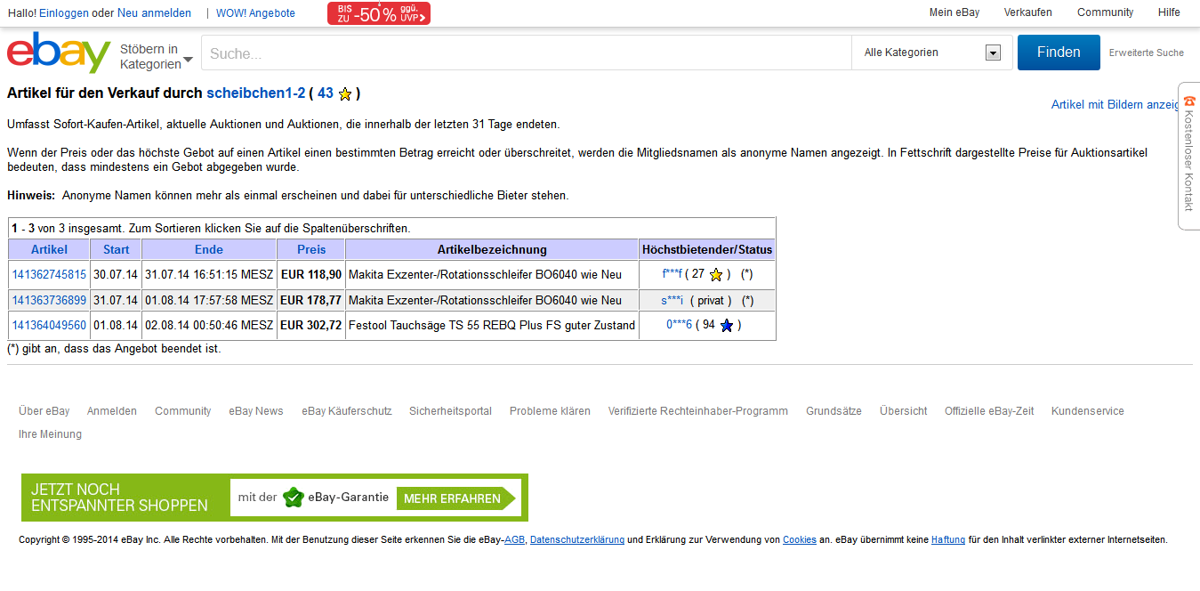Open the Kostenloser Kontakt side tab
Image resolution: width=1200 pixels, height=591 pixels.
pos(1189,156)
